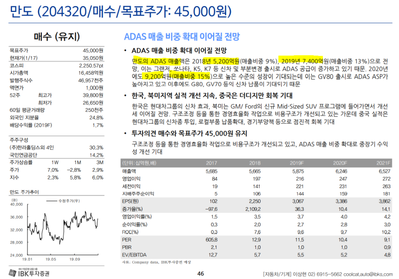The height and width of the screenshot is (279, 399).
Task: Click the title 만도 (204320/매수/목표주가: 45,000원)
Action: pyautogui.click(x=121, y=11)
